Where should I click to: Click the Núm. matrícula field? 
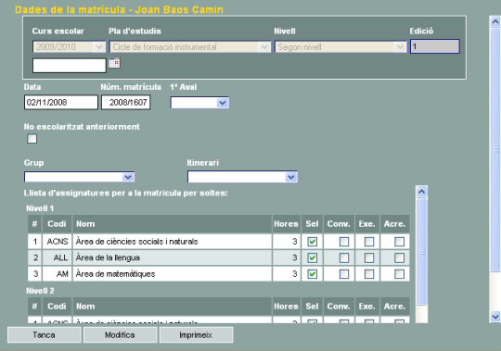[x=126, y=102]
